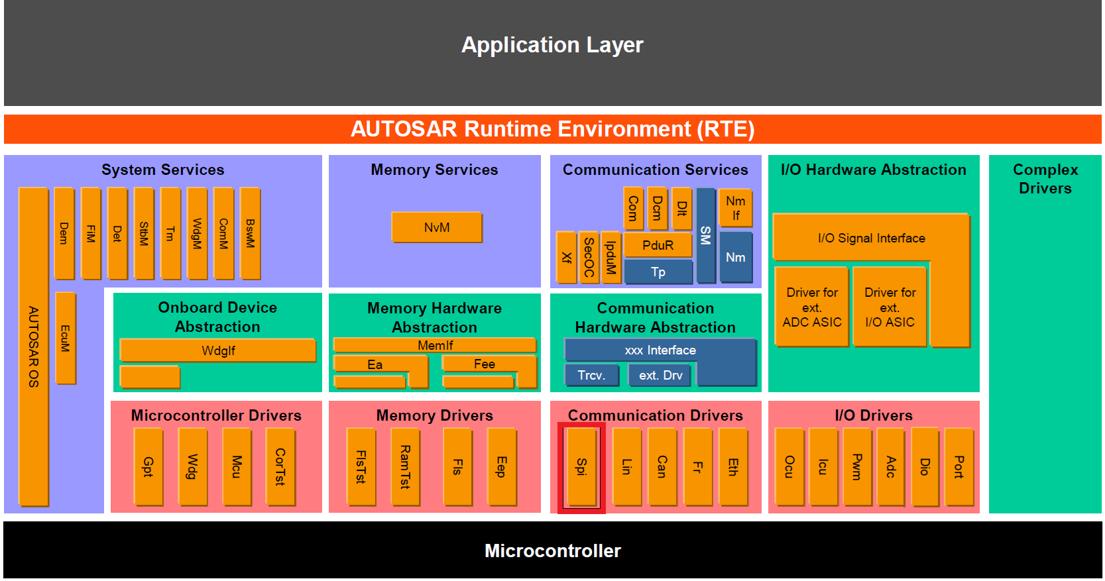This screenshot has height=581, width=1105.
Task: Click the WdgIf block in Onboard Device Abstraction
Action: click(x=217, y=350)
